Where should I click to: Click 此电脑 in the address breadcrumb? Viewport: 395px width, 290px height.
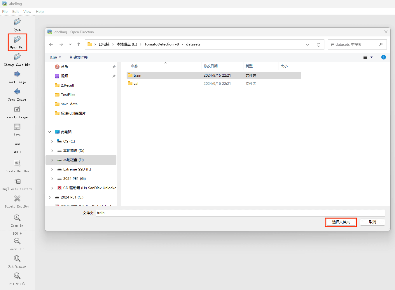click(104, 44)
